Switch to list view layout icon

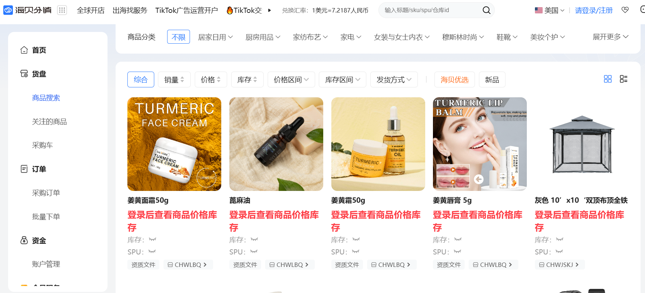[624, 79]
